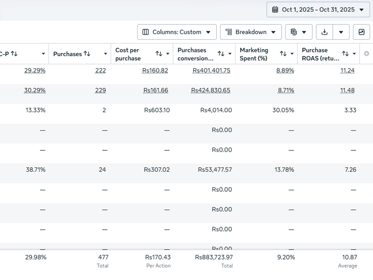Click the export download icon

pyautogui.click(x=324, y=32)
